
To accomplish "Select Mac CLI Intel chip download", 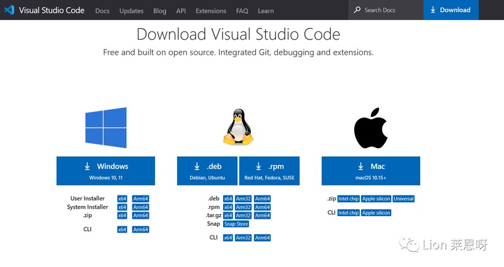I will pos(348,213).
